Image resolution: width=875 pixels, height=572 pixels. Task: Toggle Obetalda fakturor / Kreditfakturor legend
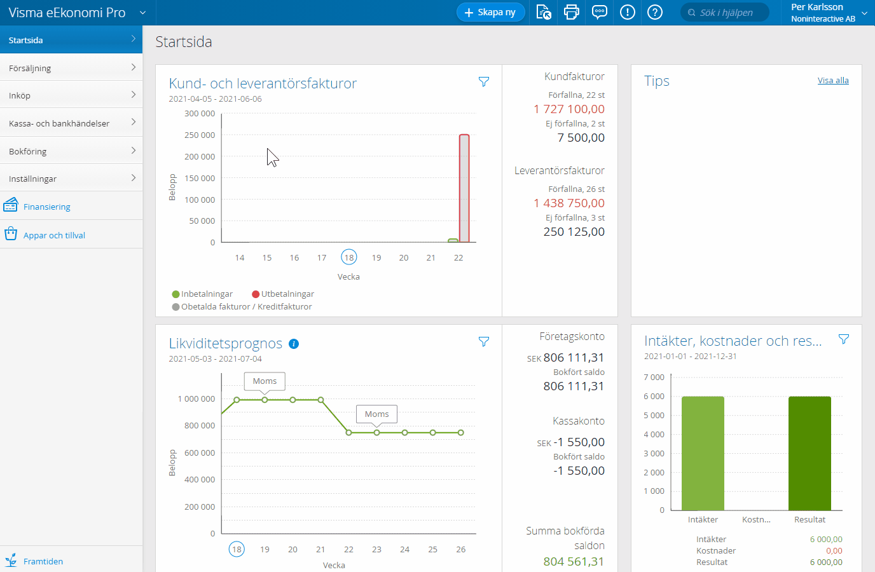pos(242,307)
